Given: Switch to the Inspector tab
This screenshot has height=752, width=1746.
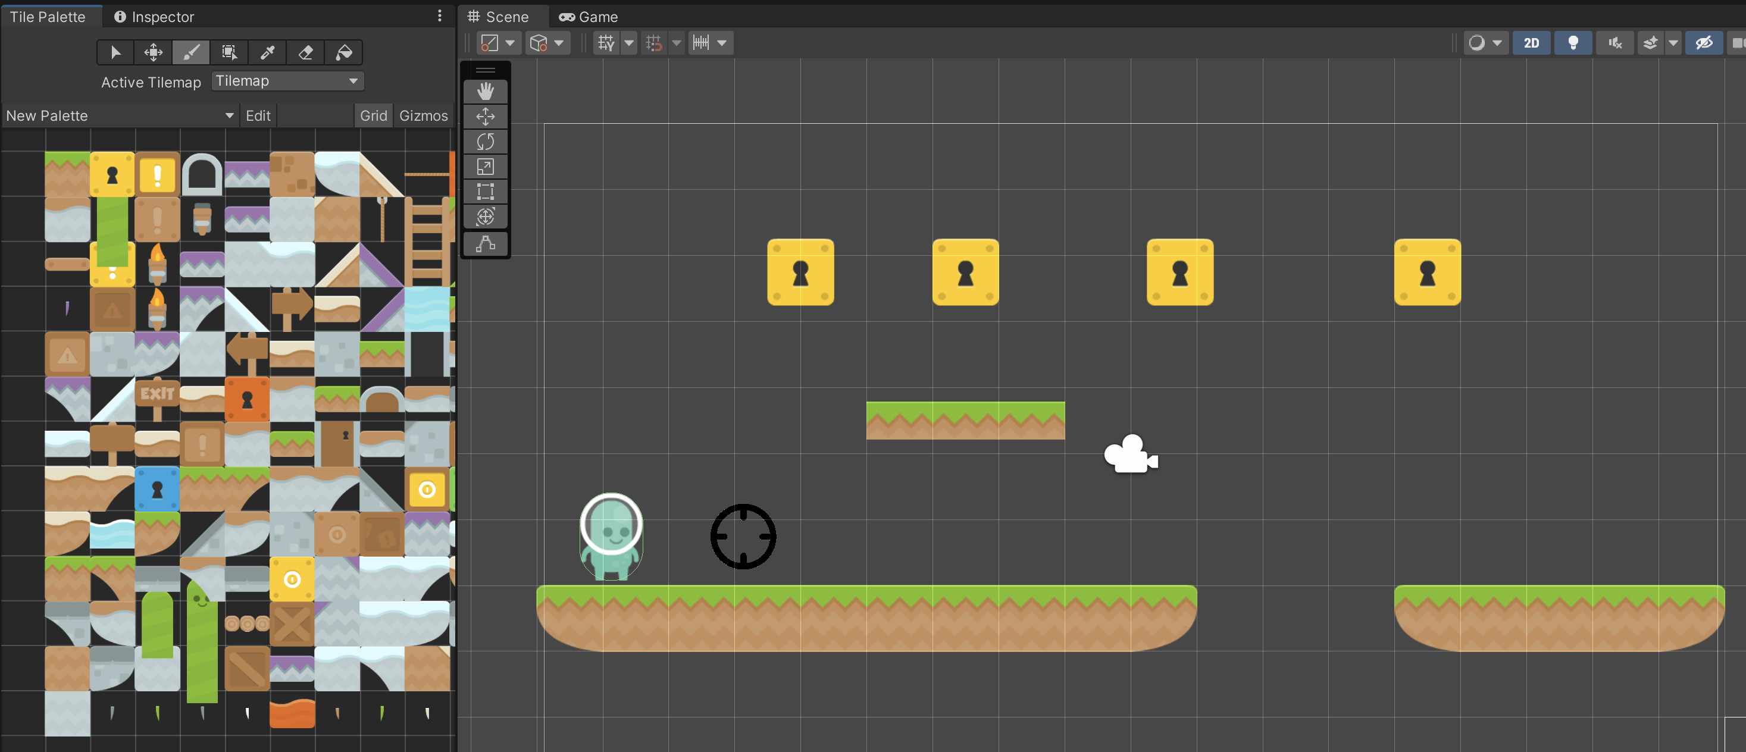Looking at the screenshot, I should tap(154, 17).
